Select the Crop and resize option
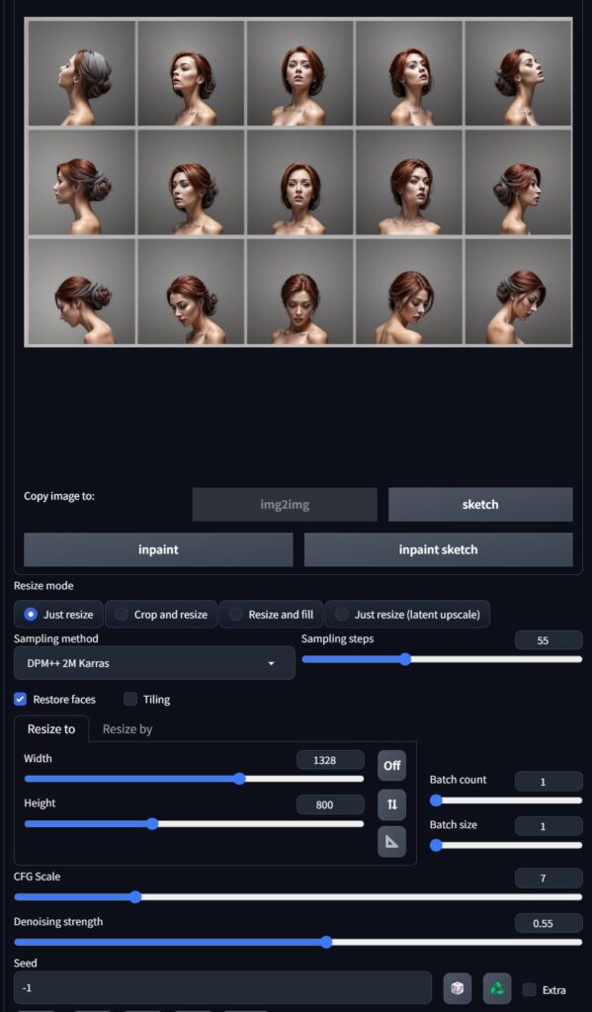592x1012 pixels. (161, 615)
